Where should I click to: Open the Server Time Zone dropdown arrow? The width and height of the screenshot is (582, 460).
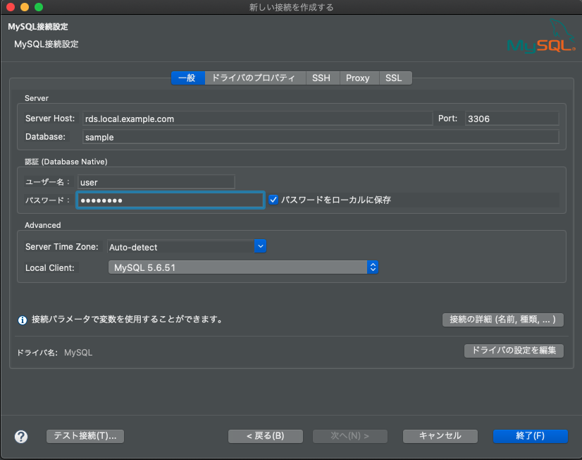[x=261, y=246]
